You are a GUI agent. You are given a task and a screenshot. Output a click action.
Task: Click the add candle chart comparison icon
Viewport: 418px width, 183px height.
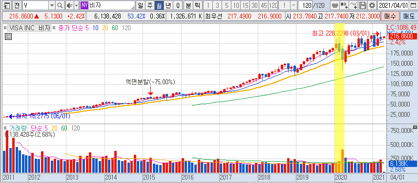click(x=344, y=5)
